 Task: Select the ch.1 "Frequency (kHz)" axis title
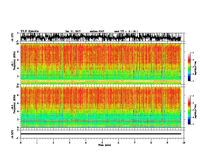pyautogui.click(x=14, y=61)
